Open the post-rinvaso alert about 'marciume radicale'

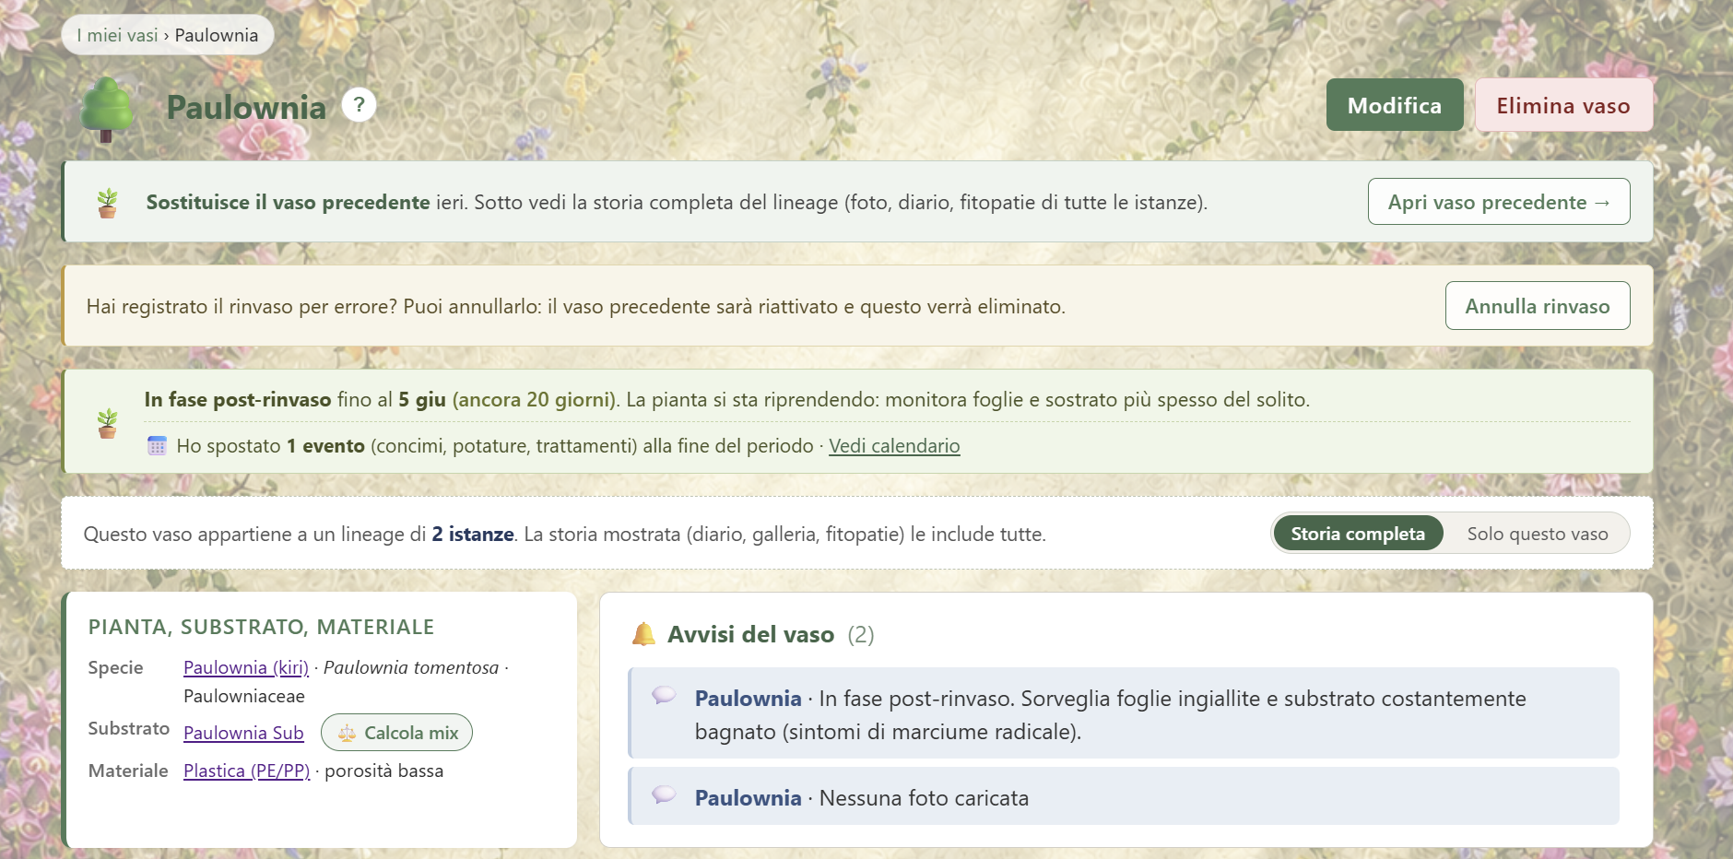click(1124, 713)
